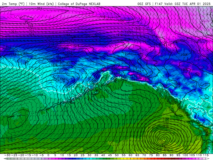
Task: Click the 0 label on the temperature scale
Action: (48, 155)
